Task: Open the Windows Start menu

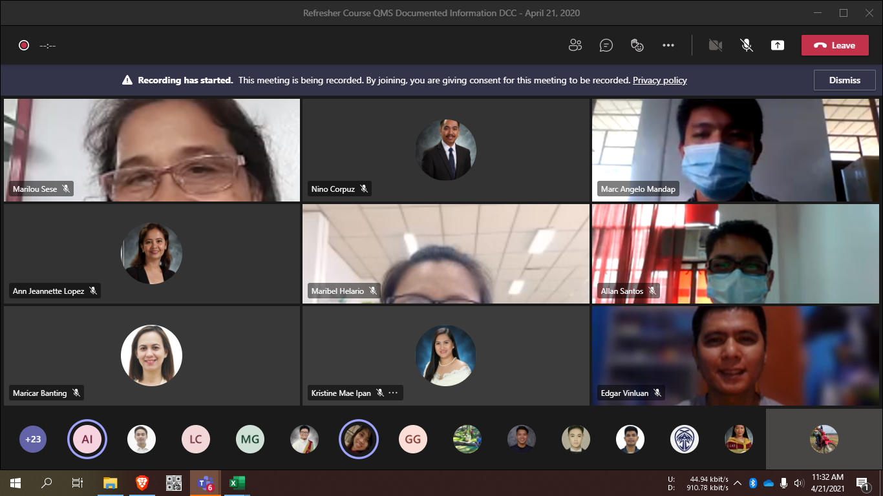Action: (16, 482)
